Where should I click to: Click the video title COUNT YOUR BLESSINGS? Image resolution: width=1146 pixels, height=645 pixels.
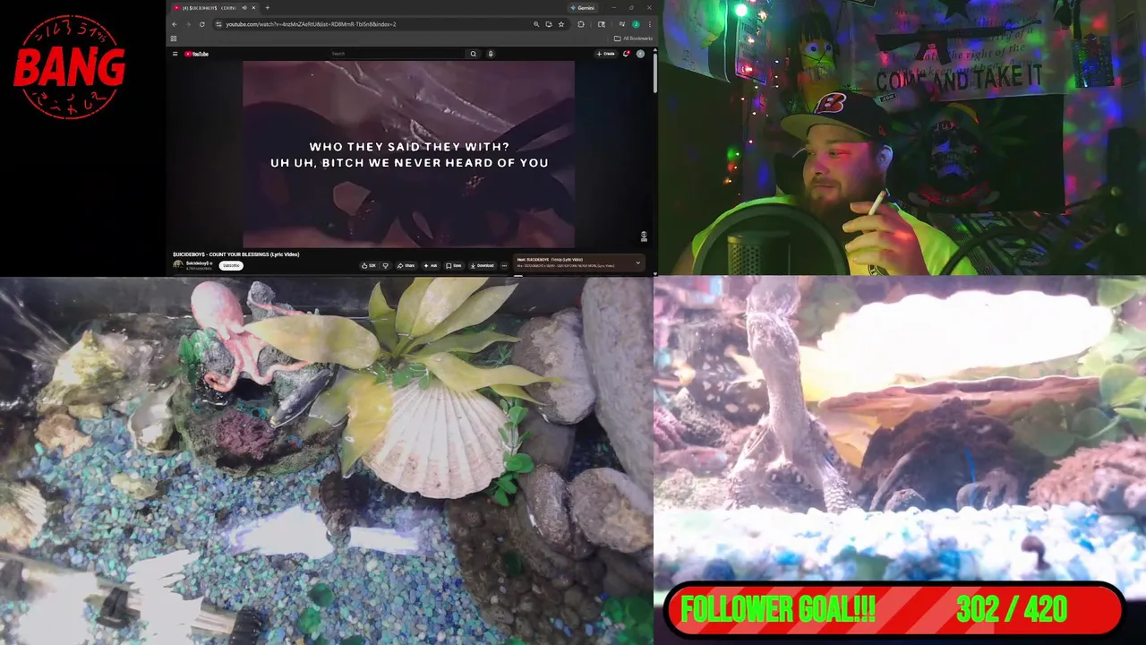tap(238, 254)
